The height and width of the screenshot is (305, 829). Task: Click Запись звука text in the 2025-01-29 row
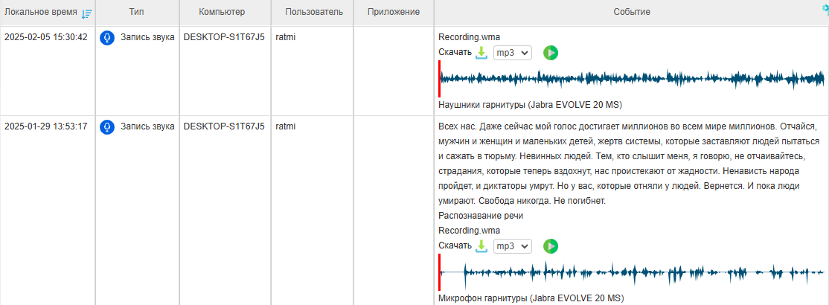pyautogui.click(x=147, y=127)
